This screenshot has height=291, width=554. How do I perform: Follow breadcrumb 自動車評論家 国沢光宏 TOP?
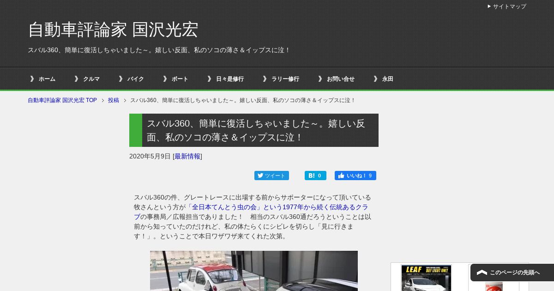pyautogui.click(x=62, y=100)
